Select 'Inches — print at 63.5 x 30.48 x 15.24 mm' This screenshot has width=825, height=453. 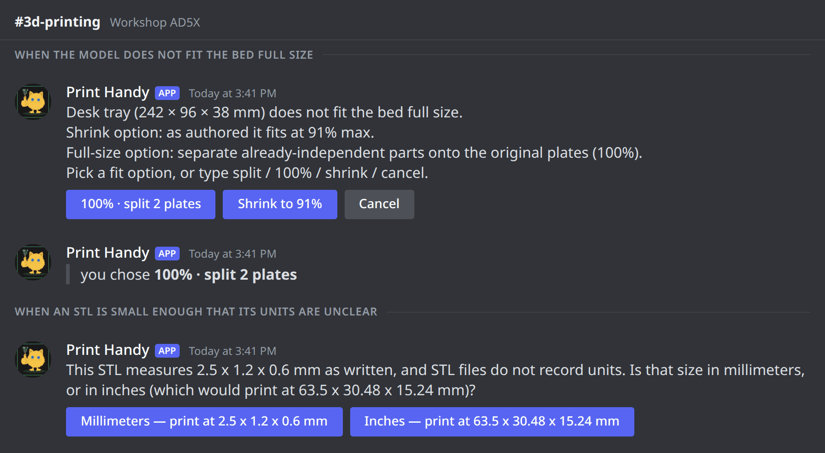492,422
